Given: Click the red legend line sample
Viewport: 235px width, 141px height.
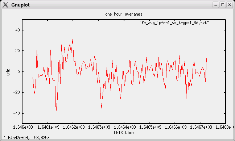Looking at the screenshot, I should click(x=217, y=23).
